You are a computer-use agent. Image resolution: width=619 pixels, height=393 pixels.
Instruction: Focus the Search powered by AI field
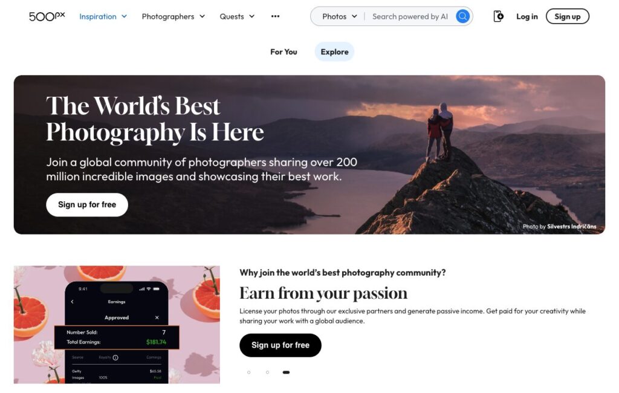click(410, 16)
